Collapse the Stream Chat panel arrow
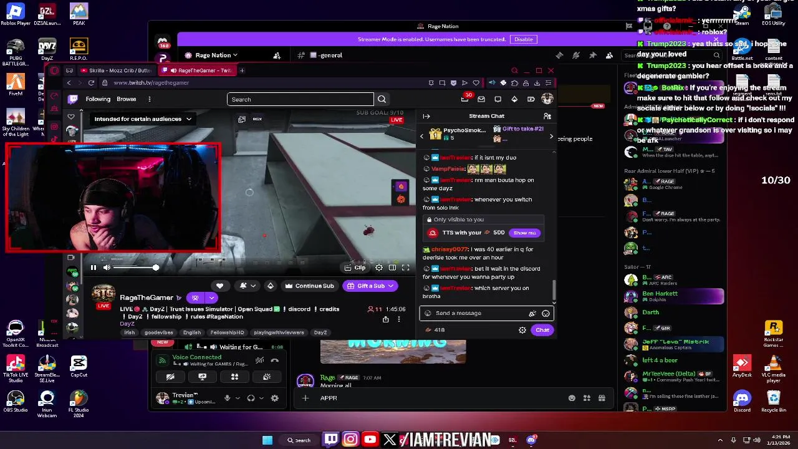Screen dimensions: 798x449 (426, 116)
